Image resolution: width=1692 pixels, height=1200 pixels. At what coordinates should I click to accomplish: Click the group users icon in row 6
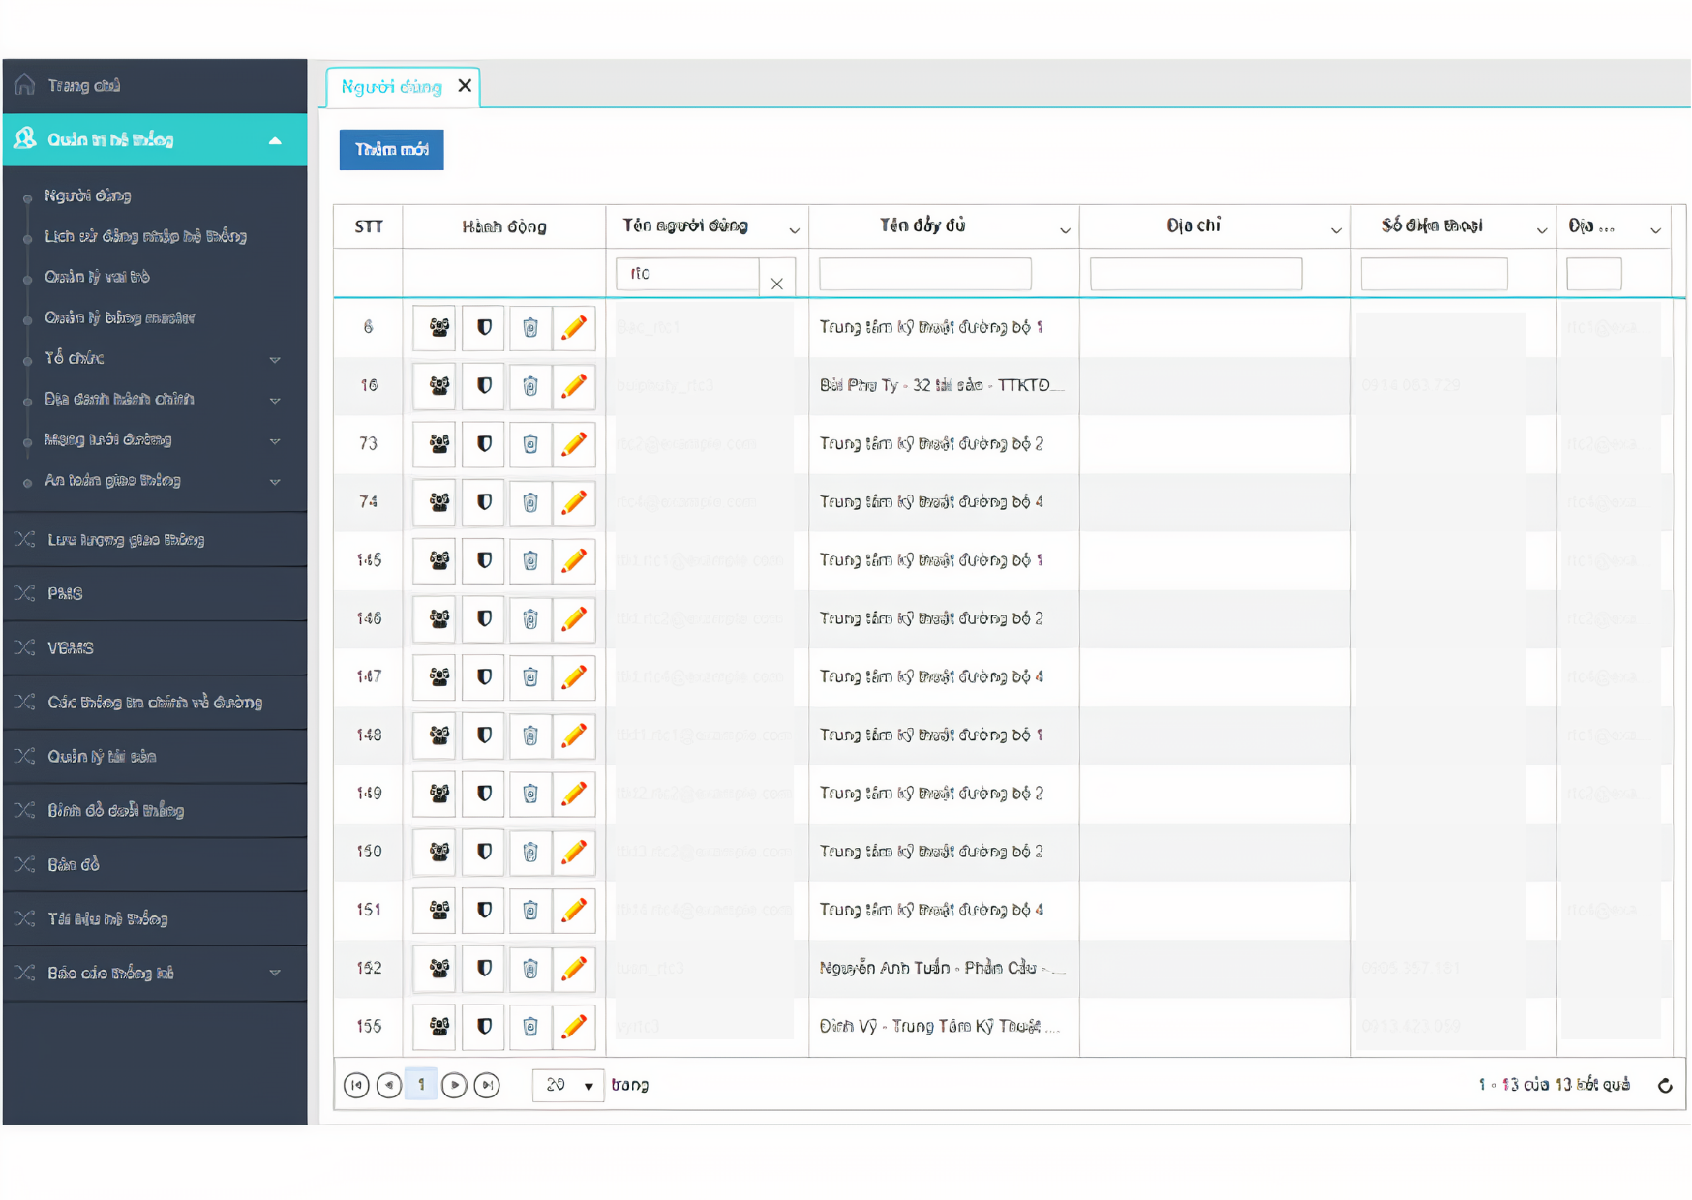438,327
